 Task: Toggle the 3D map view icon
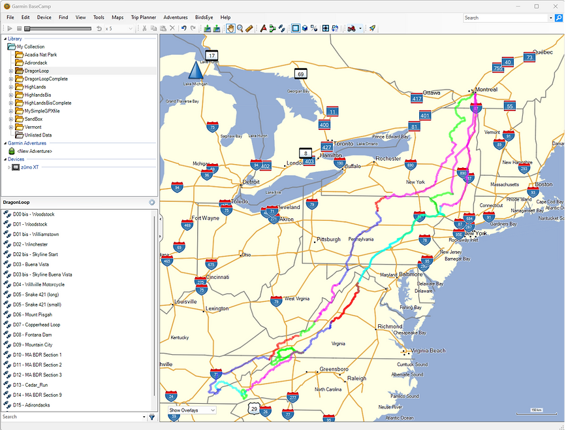coord(305,28)
